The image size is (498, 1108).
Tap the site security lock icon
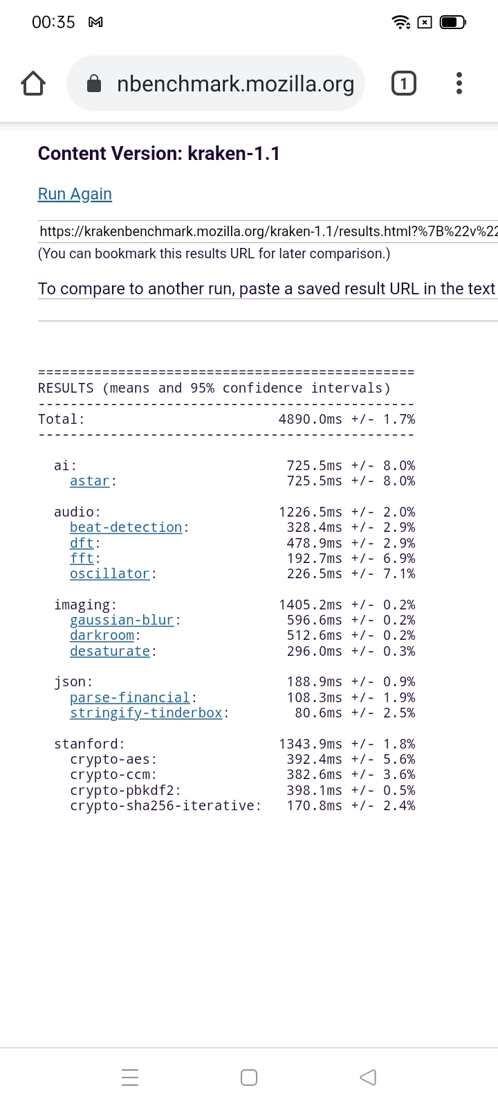pyautogui.click(x=94, y=84)
